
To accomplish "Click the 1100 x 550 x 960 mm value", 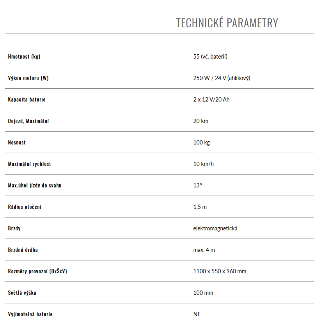I will 220,271.
